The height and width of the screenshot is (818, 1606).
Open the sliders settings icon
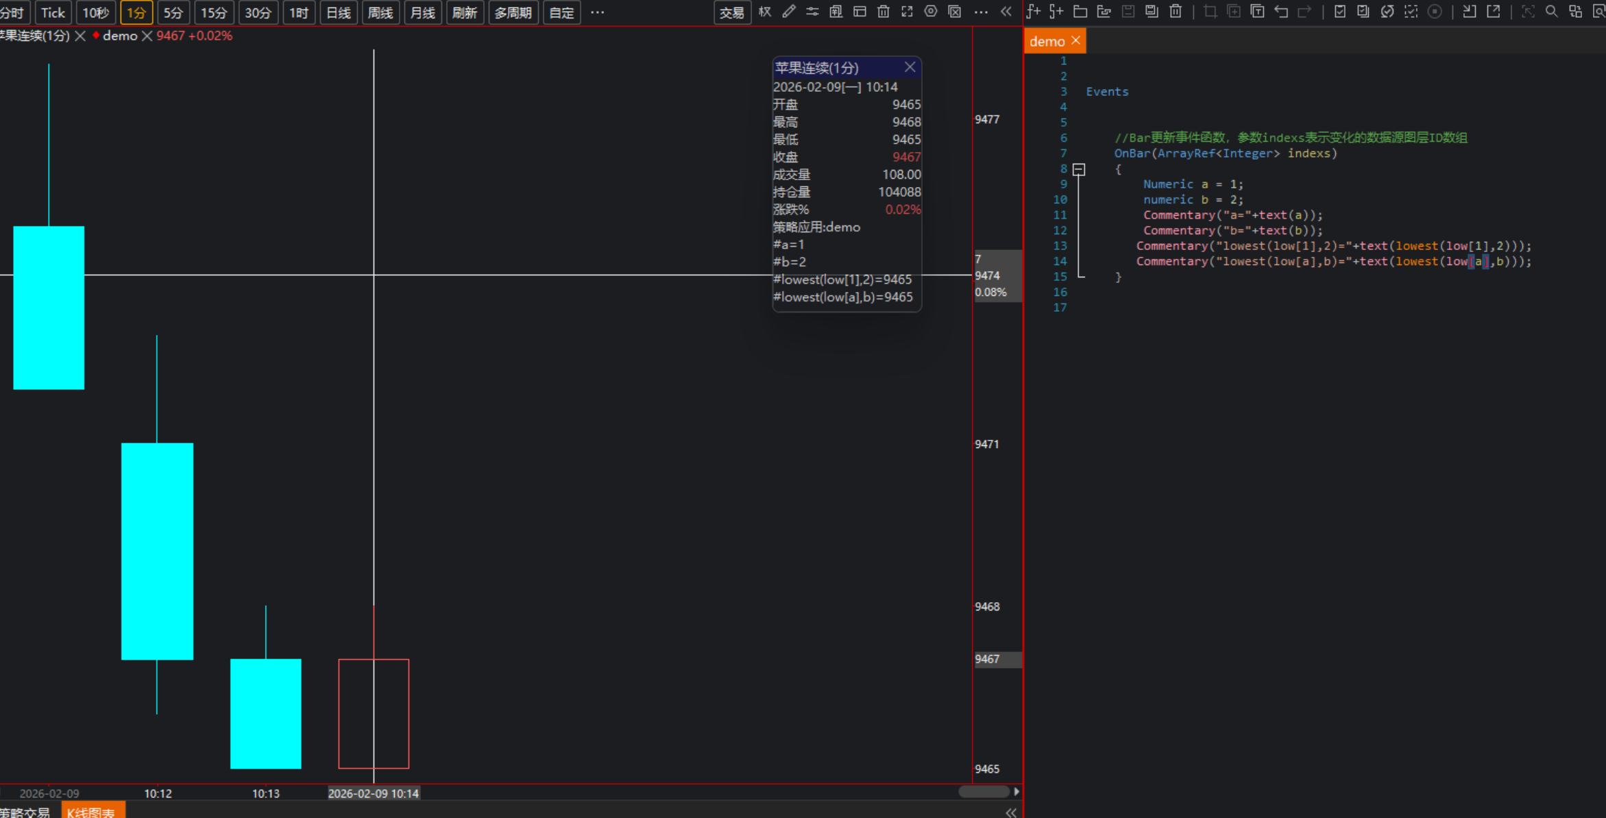pos(812,12)
